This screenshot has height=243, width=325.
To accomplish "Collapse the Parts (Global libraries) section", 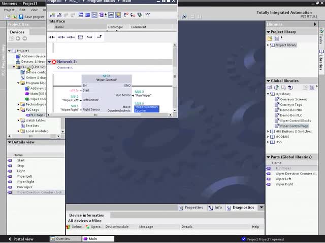I will pyautogui.click(x=268, y=157).
